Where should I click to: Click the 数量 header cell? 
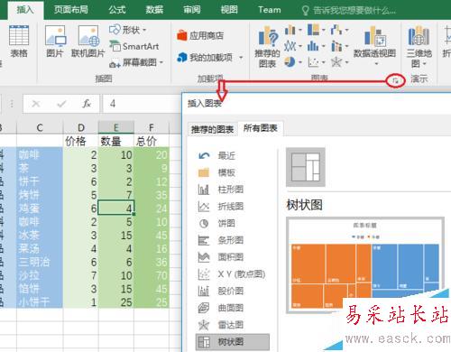click(x=116, y=141)
